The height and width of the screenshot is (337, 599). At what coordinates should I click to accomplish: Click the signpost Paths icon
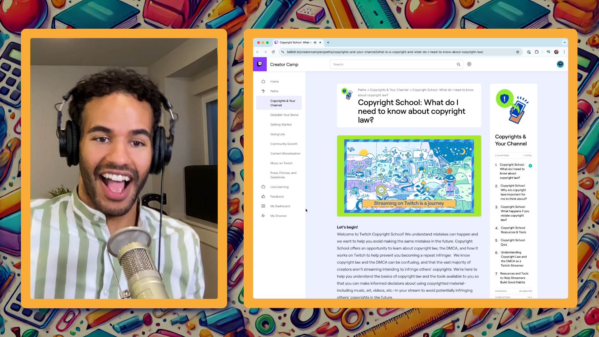(x=263, y=91)
